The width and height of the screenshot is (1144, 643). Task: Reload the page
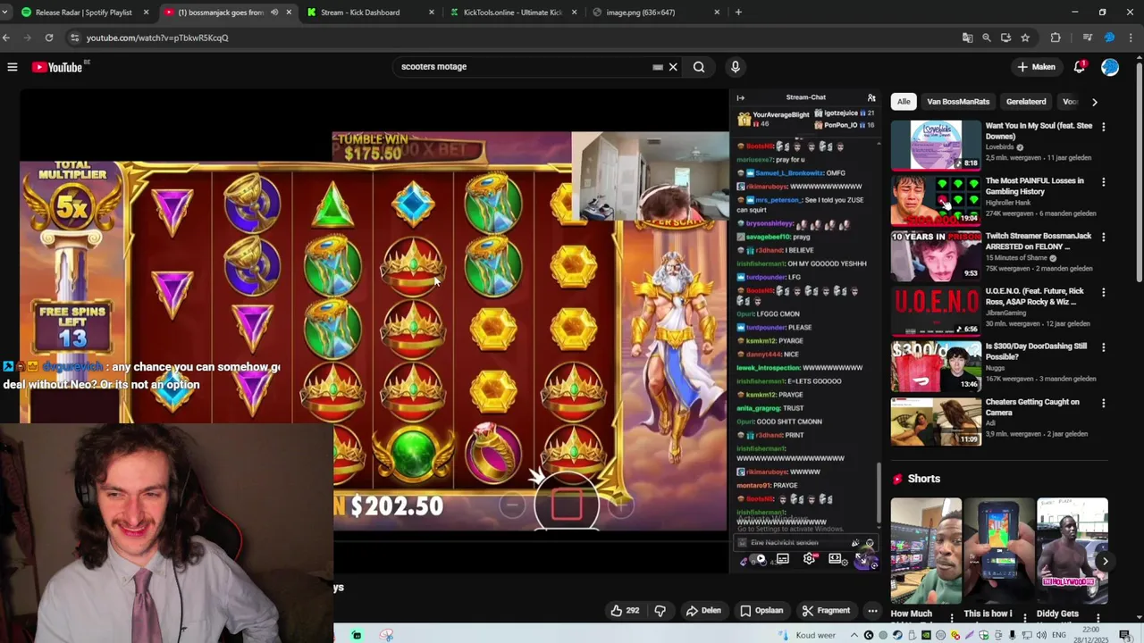(x=49, y=38)
